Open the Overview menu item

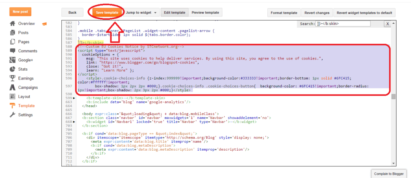pyautogui.click(x=26, y=24)
